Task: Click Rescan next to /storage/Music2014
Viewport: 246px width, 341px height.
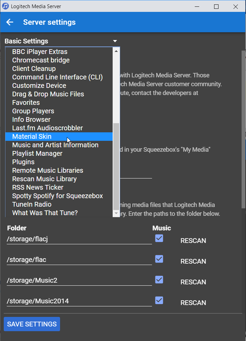Action: [x=193, y=303]
